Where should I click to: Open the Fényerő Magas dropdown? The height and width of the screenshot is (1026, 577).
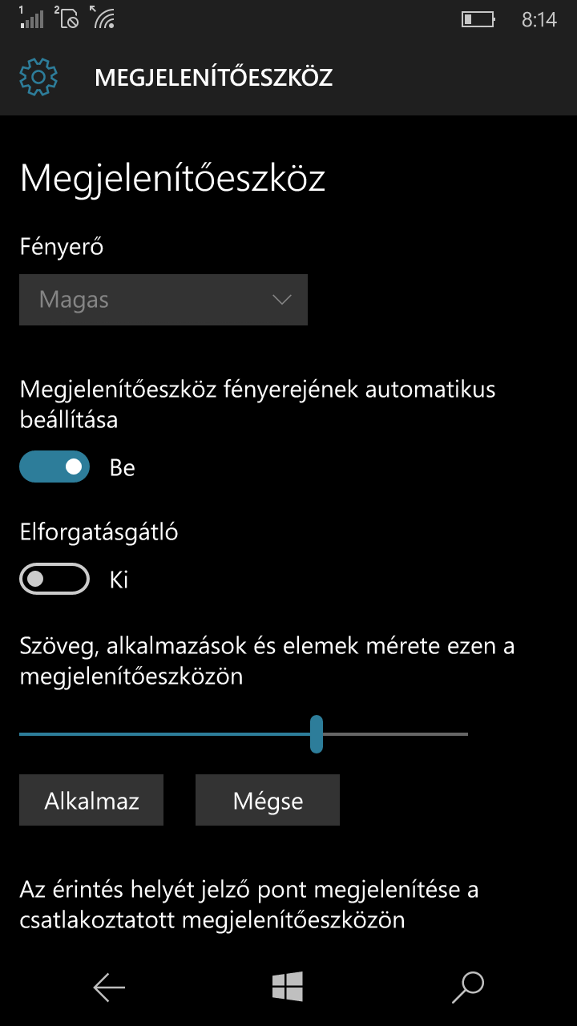click(163, 300)
